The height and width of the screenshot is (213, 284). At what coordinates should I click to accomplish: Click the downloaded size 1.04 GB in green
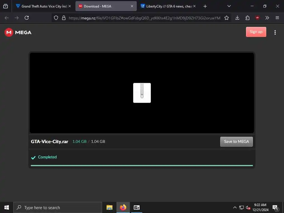coord(79,141)
